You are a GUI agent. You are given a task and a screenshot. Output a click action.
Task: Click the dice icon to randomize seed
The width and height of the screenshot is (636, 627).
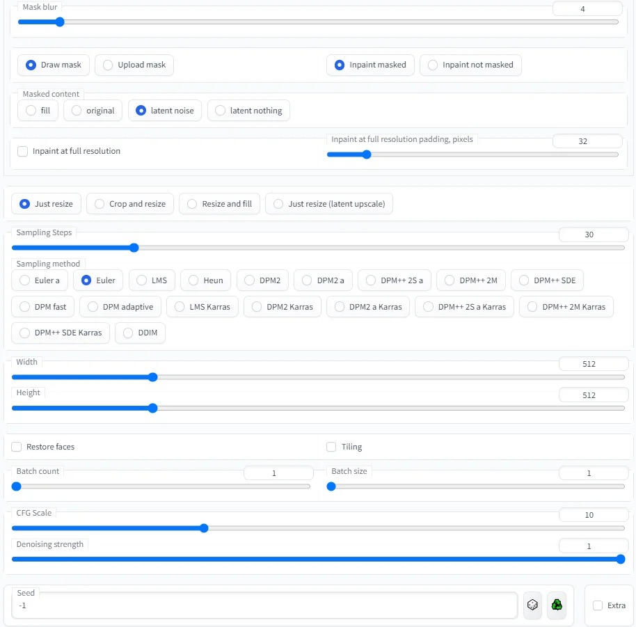click(x=532, y=605)
